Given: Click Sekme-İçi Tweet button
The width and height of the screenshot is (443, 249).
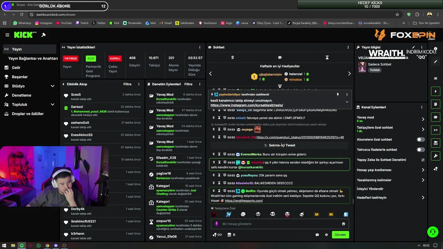Looking at the screenshot, I should click(280, 146).
